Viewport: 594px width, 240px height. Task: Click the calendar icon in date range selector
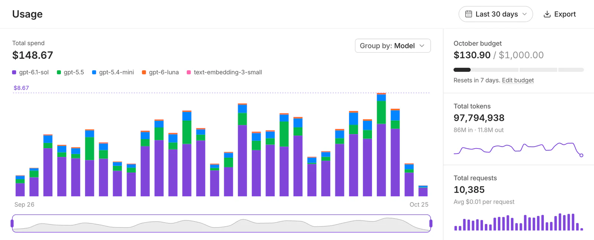click(x=469, y=14)
